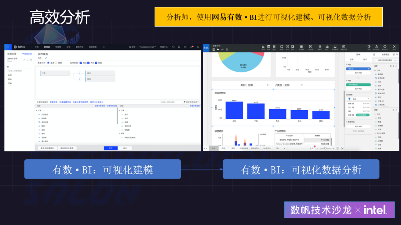Go to the 主页 tab

coord(36,47)
